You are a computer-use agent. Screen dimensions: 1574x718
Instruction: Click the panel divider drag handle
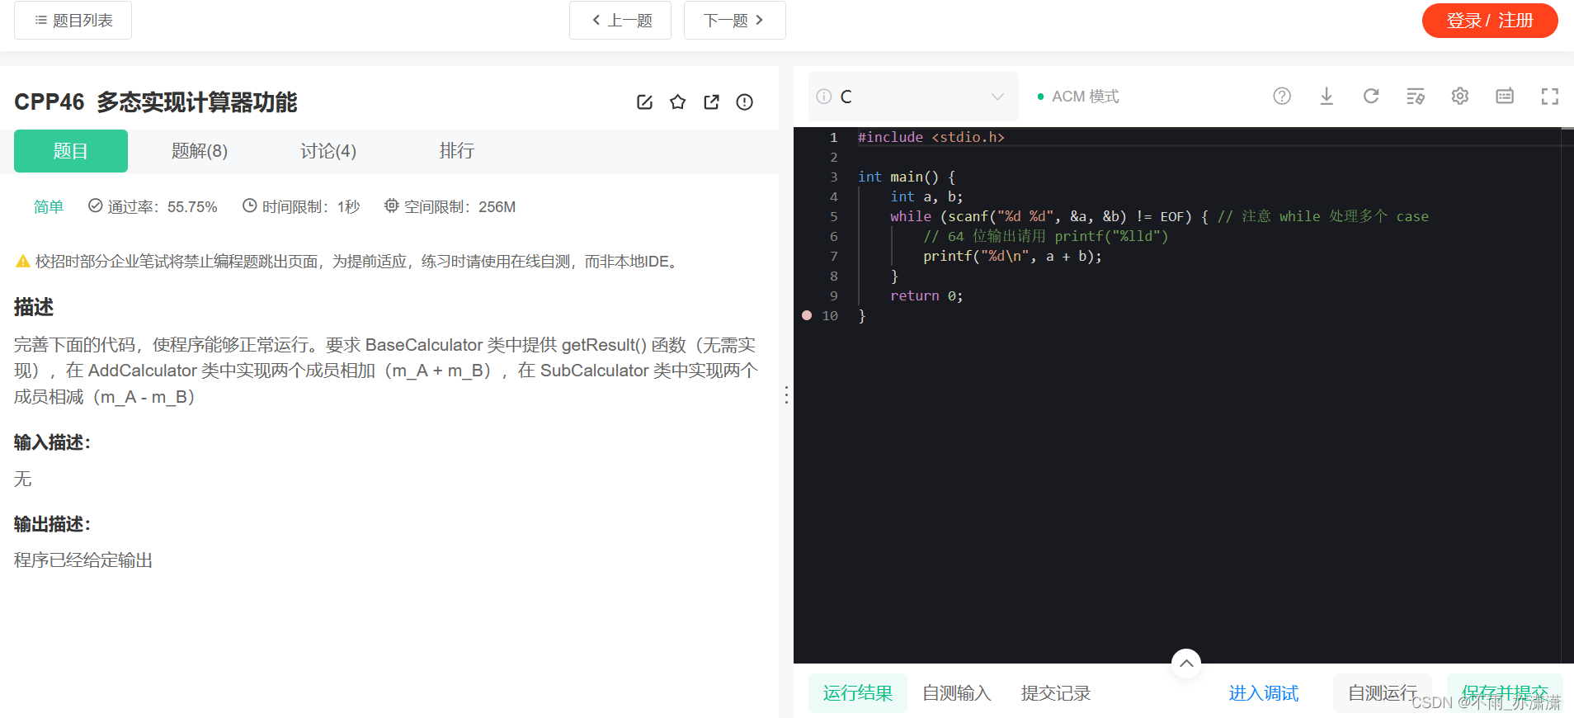tap(786, 394)
